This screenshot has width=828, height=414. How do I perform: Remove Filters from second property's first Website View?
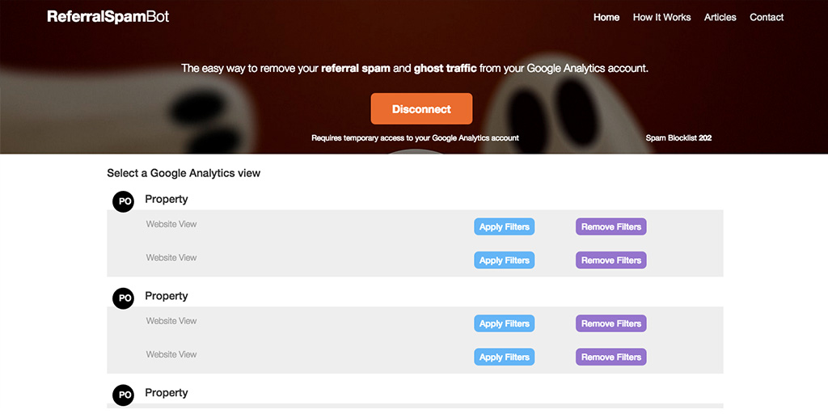(611, 323)
